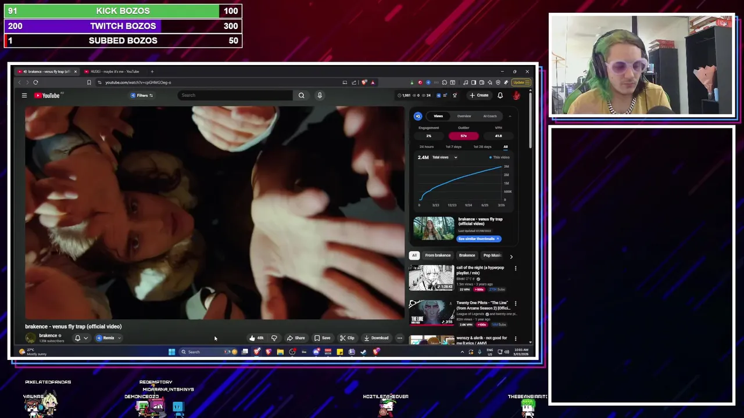The height and width of the screenshot is (418, 744).
Task: Open the Remix button
Action: pyautogui.click(x=108, y=338)
